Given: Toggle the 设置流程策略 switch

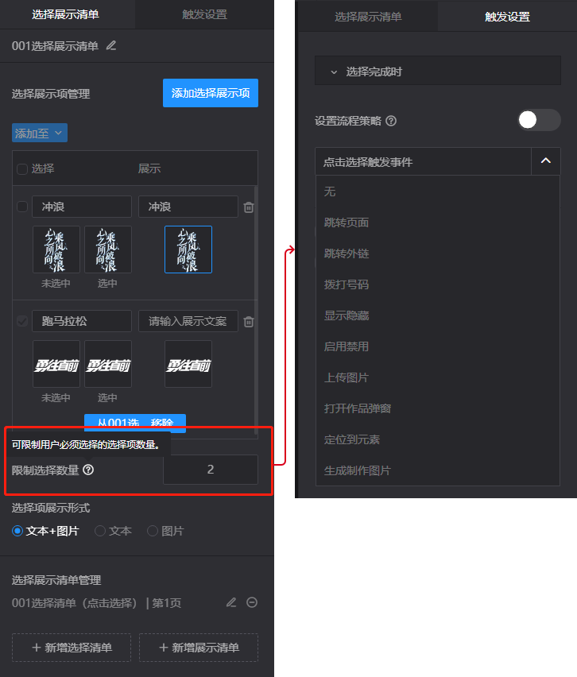Looking at the screenshot, I should click(x=540, y=120).
